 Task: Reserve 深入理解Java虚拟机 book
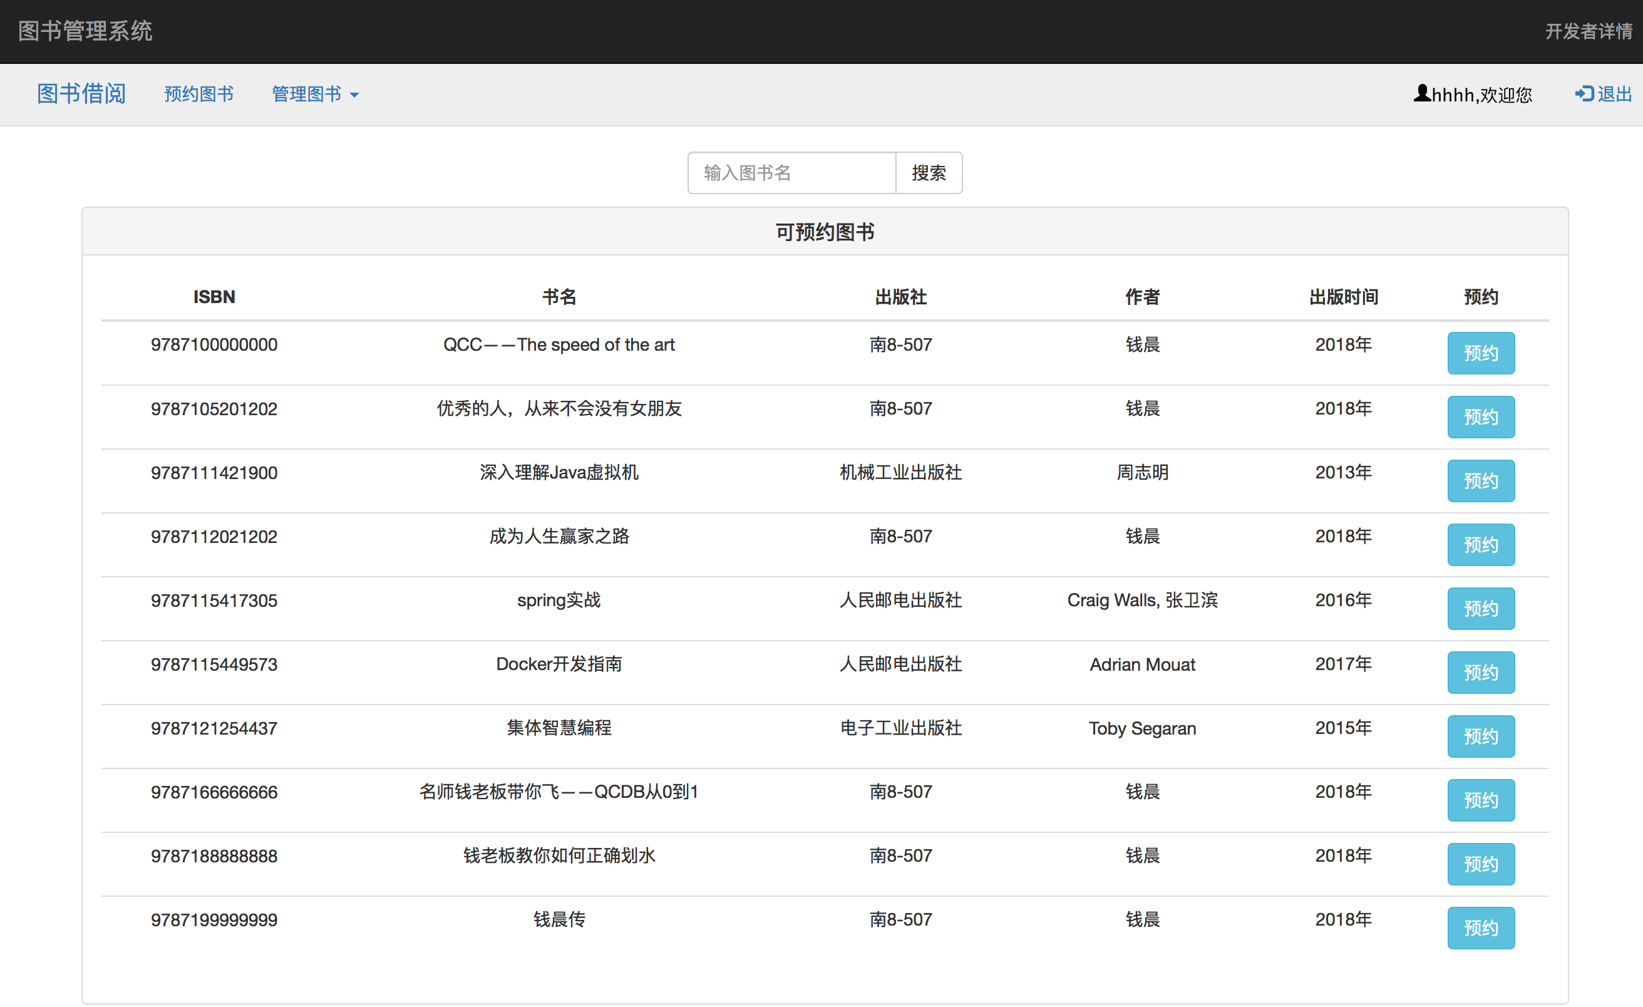pos(1480,481)
